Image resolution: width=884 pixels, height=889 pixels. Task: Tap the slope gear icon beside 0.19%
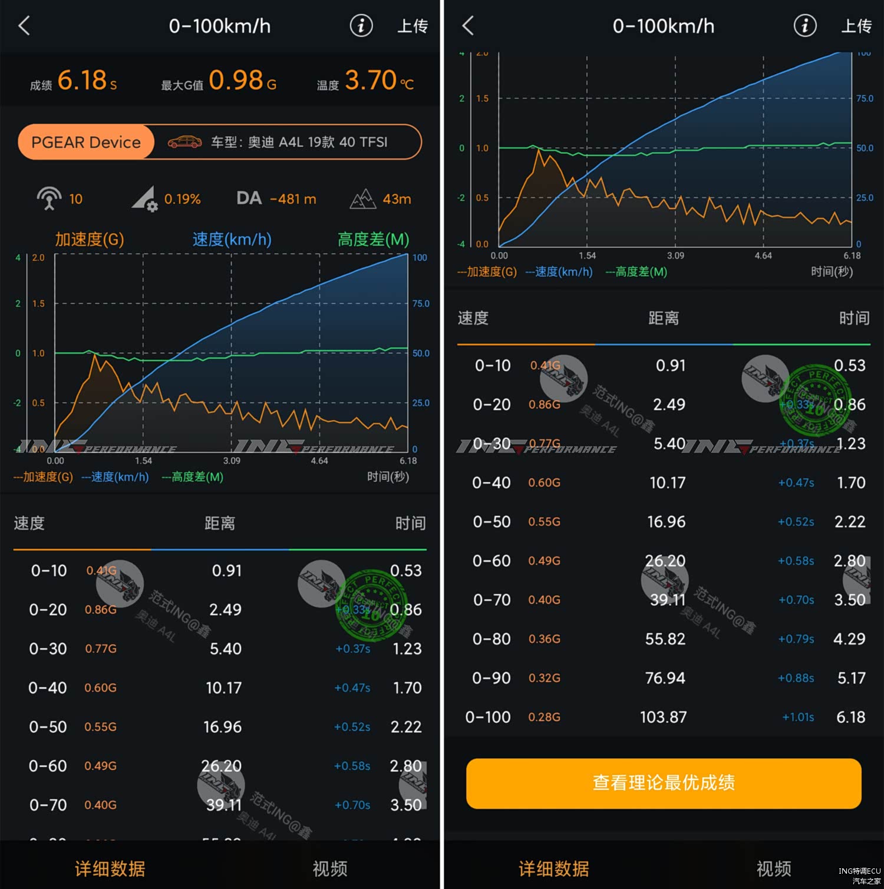point(144,199)
